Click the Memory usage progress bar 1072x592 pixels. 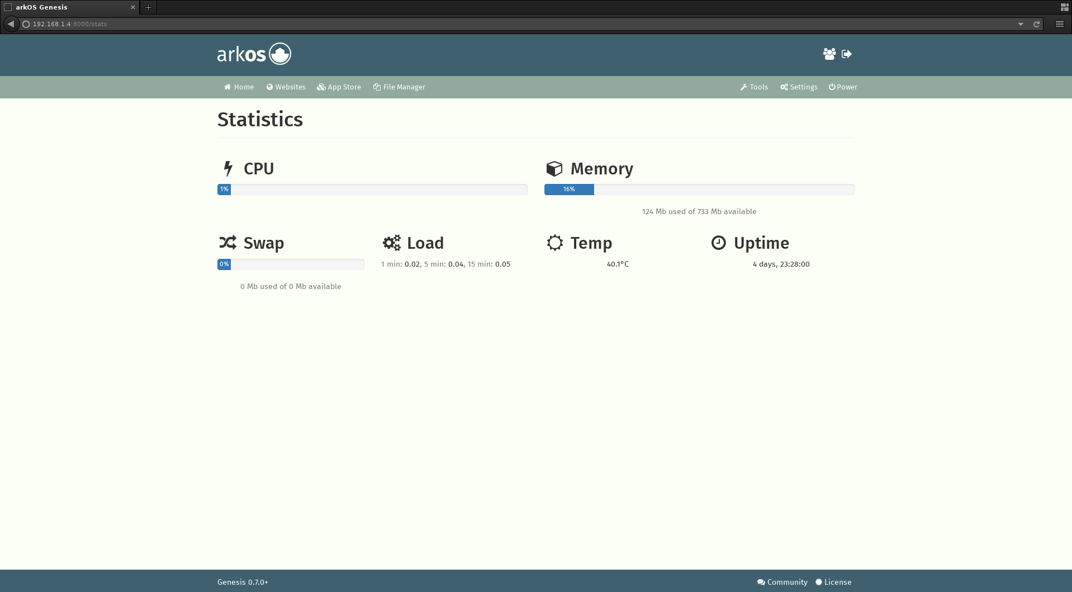pyautogui.click(x=699, y=190)
